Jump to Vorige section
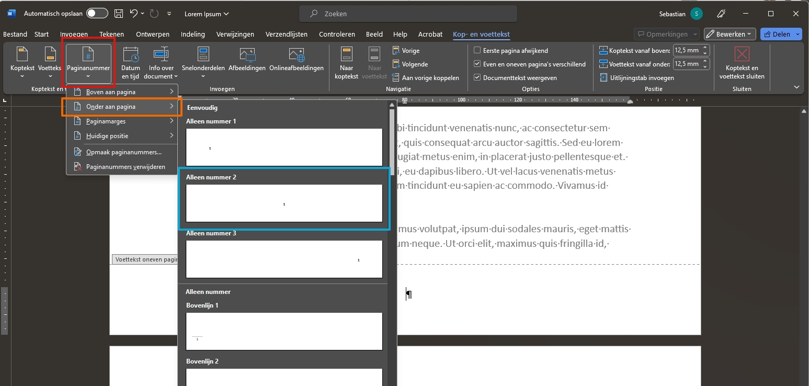This screenshot has width=809, height=386. (406, 51)
